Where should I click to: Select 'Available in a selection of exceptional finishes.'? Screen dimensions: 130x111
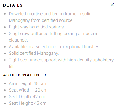pos(55,47)
